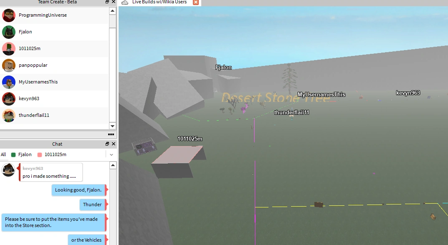Float the Chat panel window
Viewport: 448px width, 245px height.
click(107, 144)
